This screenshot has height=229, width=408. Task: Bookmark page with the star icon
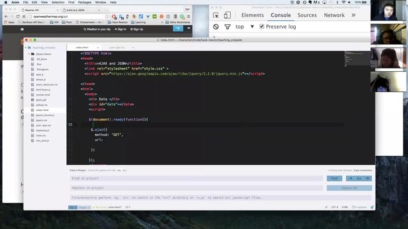coord(107,17)
